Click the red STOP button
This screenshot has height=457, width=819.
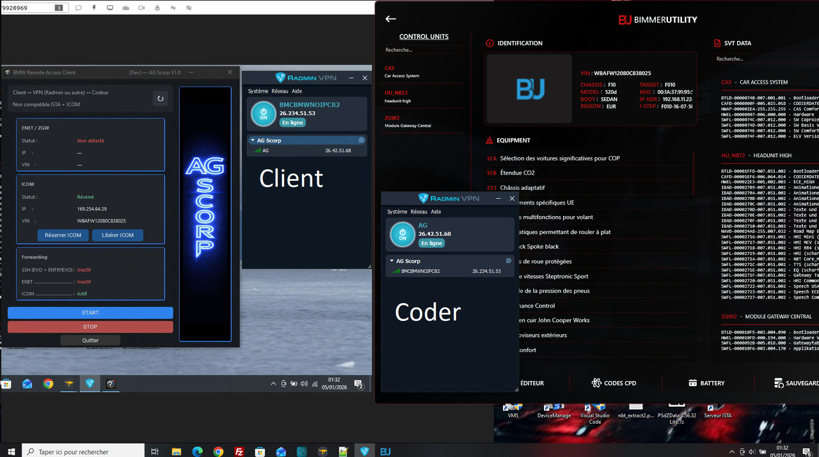point(90,327)
